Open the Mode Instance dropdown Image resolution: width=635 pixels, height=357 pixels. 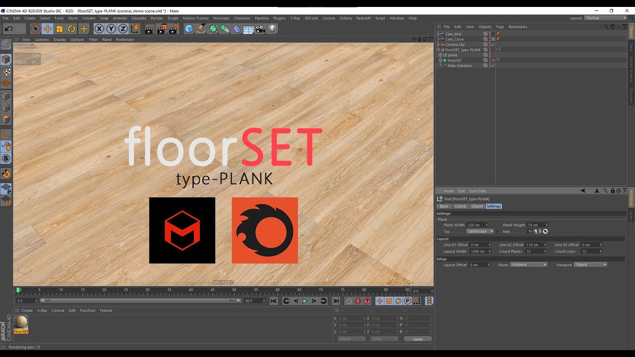(x=529, y=265)
